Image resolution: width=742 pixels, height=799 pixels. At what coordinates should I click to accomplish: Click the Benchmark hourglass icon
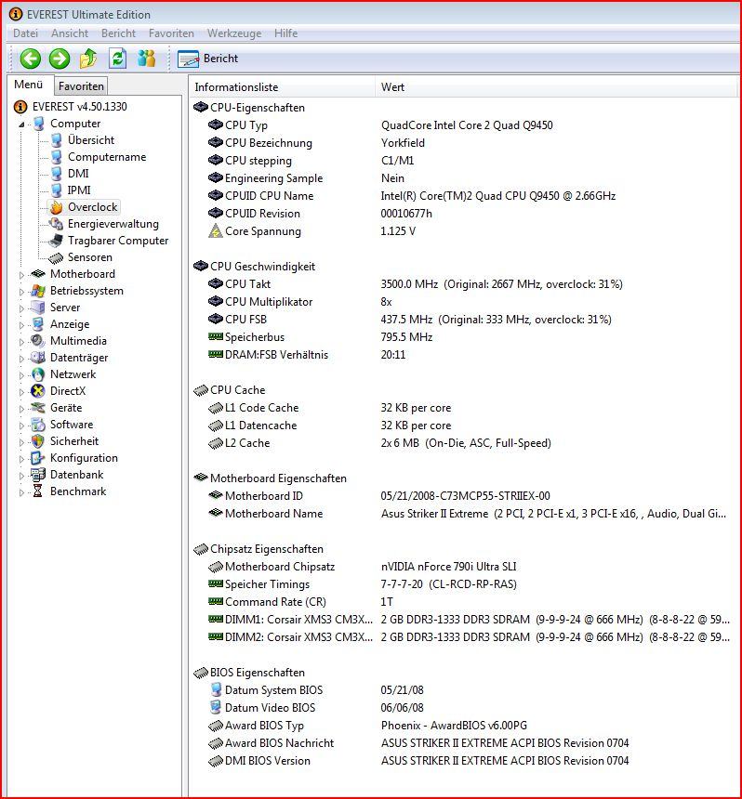click(38, 491)
